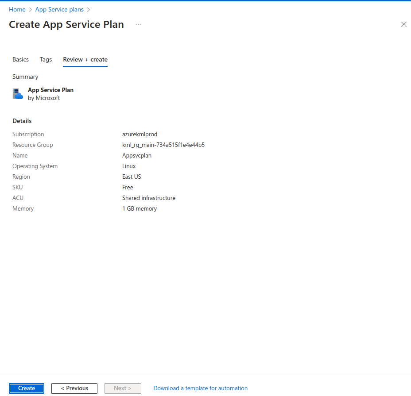The height and width of the screenshot is (396, 411).
Task: Select the Review + create tab
Action: (85, 59)
